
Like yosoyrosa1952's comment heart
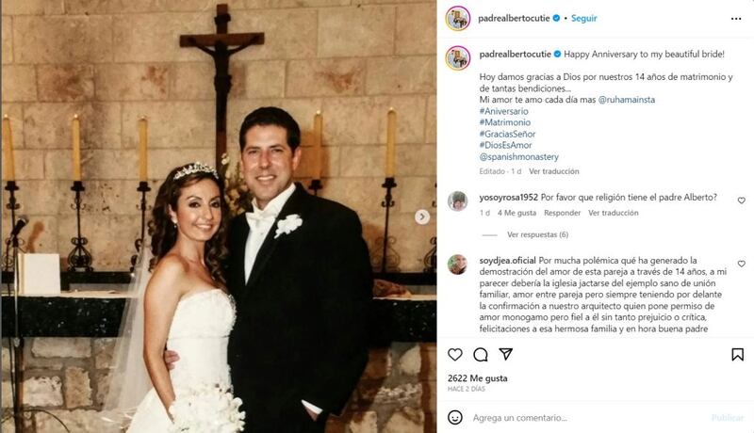pyautogui.click(x=742, y=200)
